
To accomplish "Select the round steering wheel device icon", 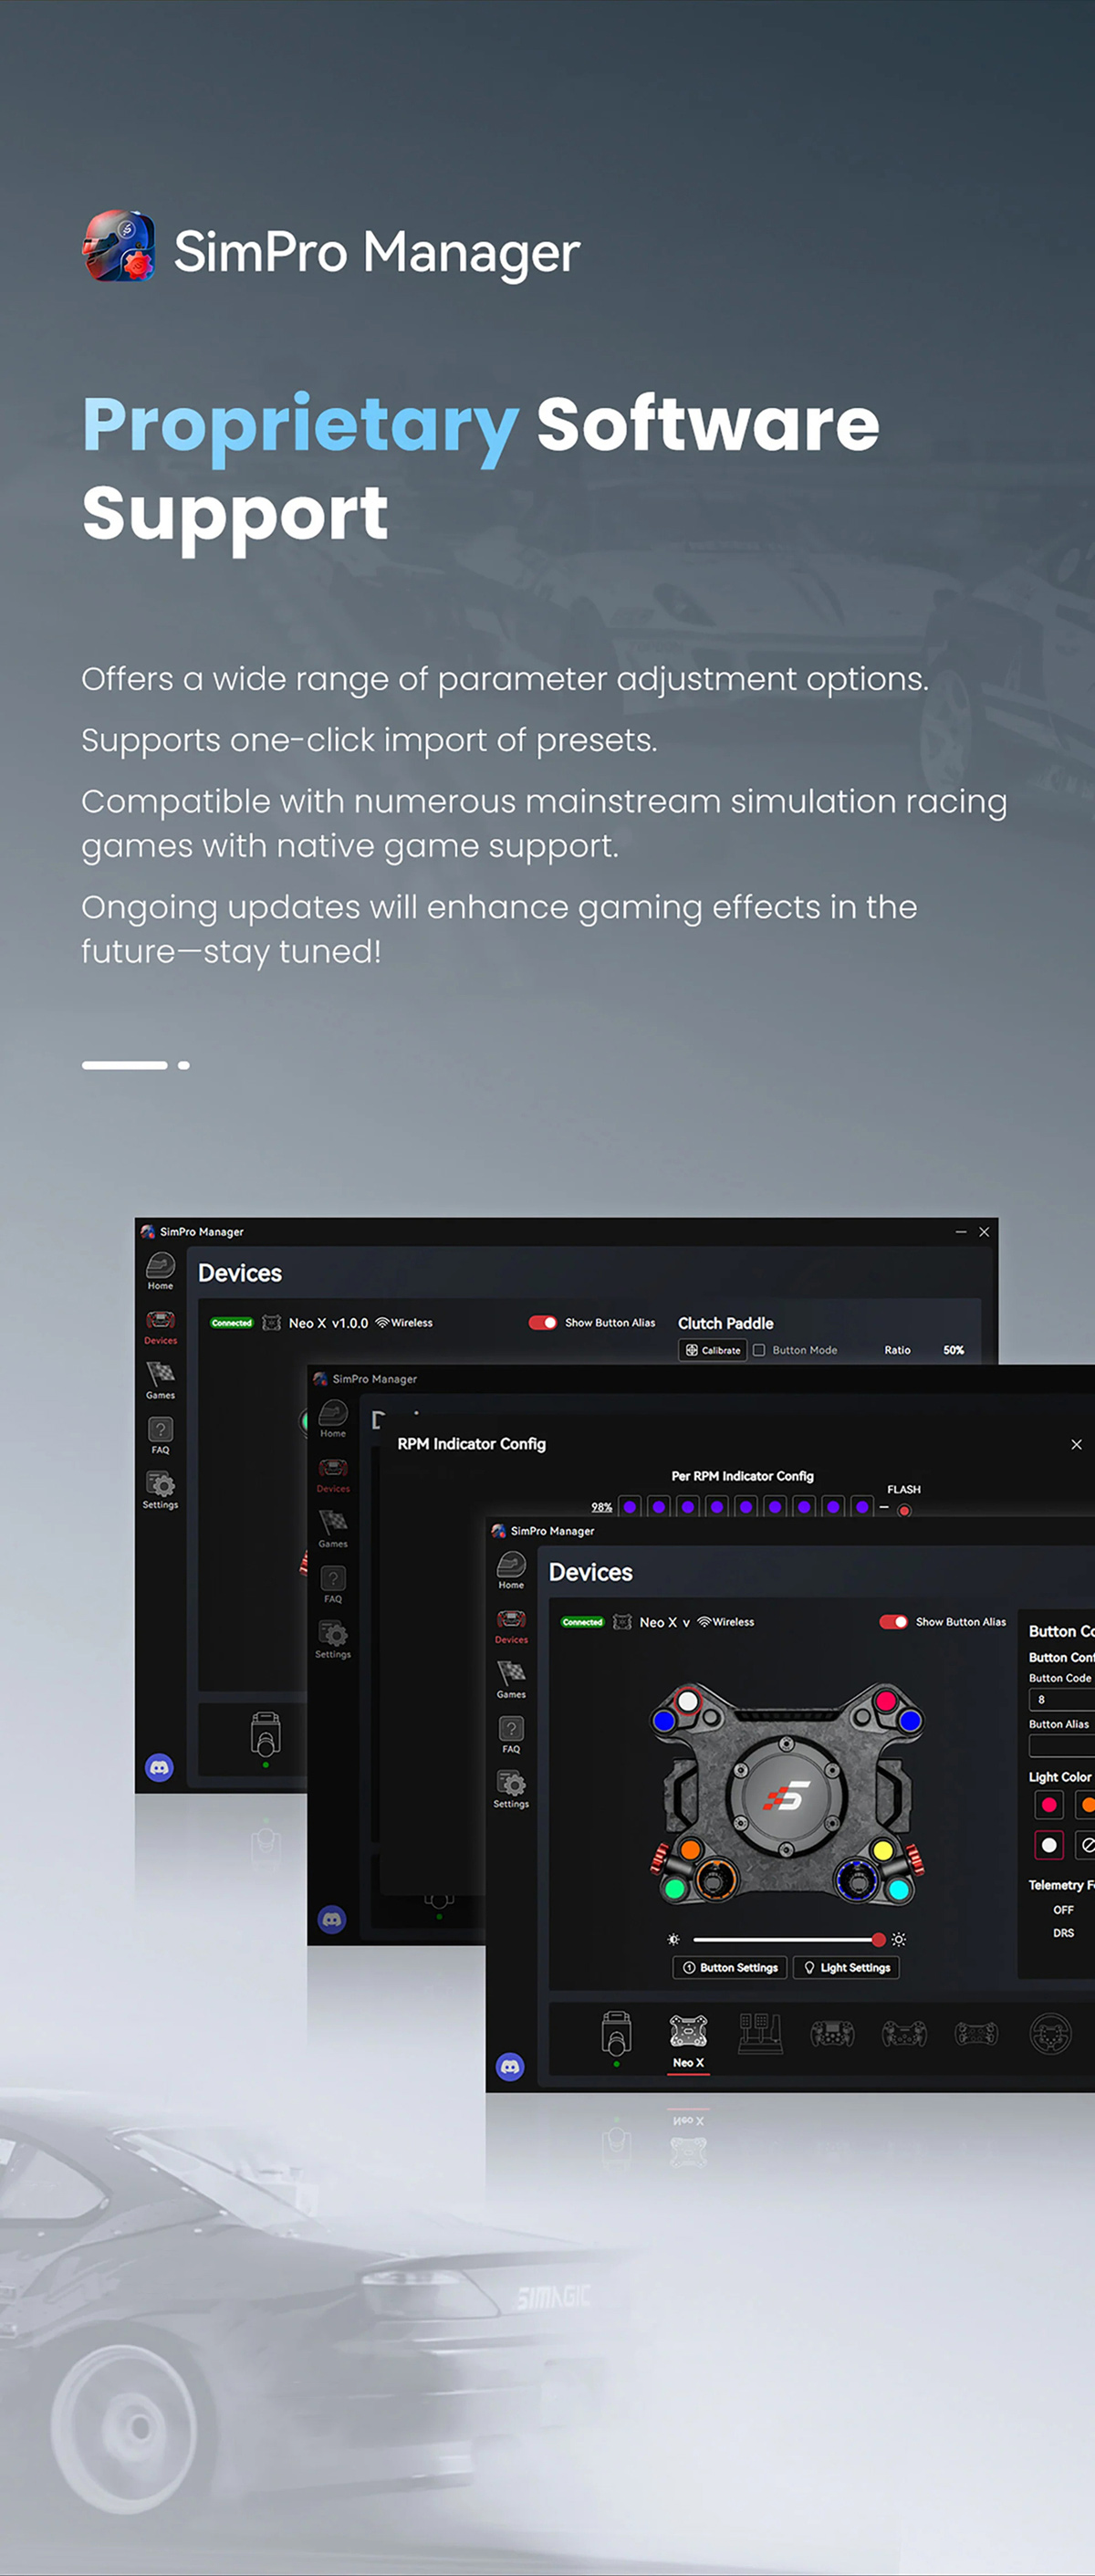I will pyautogui.click(x=1051, y=2033).
